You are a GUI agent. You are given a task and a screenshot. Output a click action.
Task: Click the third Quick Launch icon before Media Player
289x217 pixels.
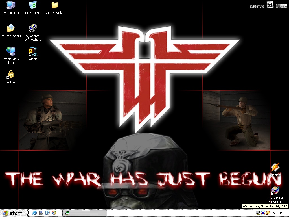coord(47,213)
